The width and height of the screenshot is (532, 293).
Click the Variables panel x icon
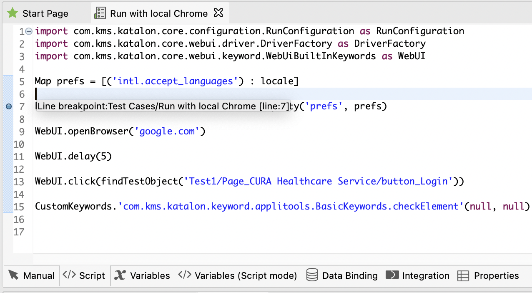[120, 275]
